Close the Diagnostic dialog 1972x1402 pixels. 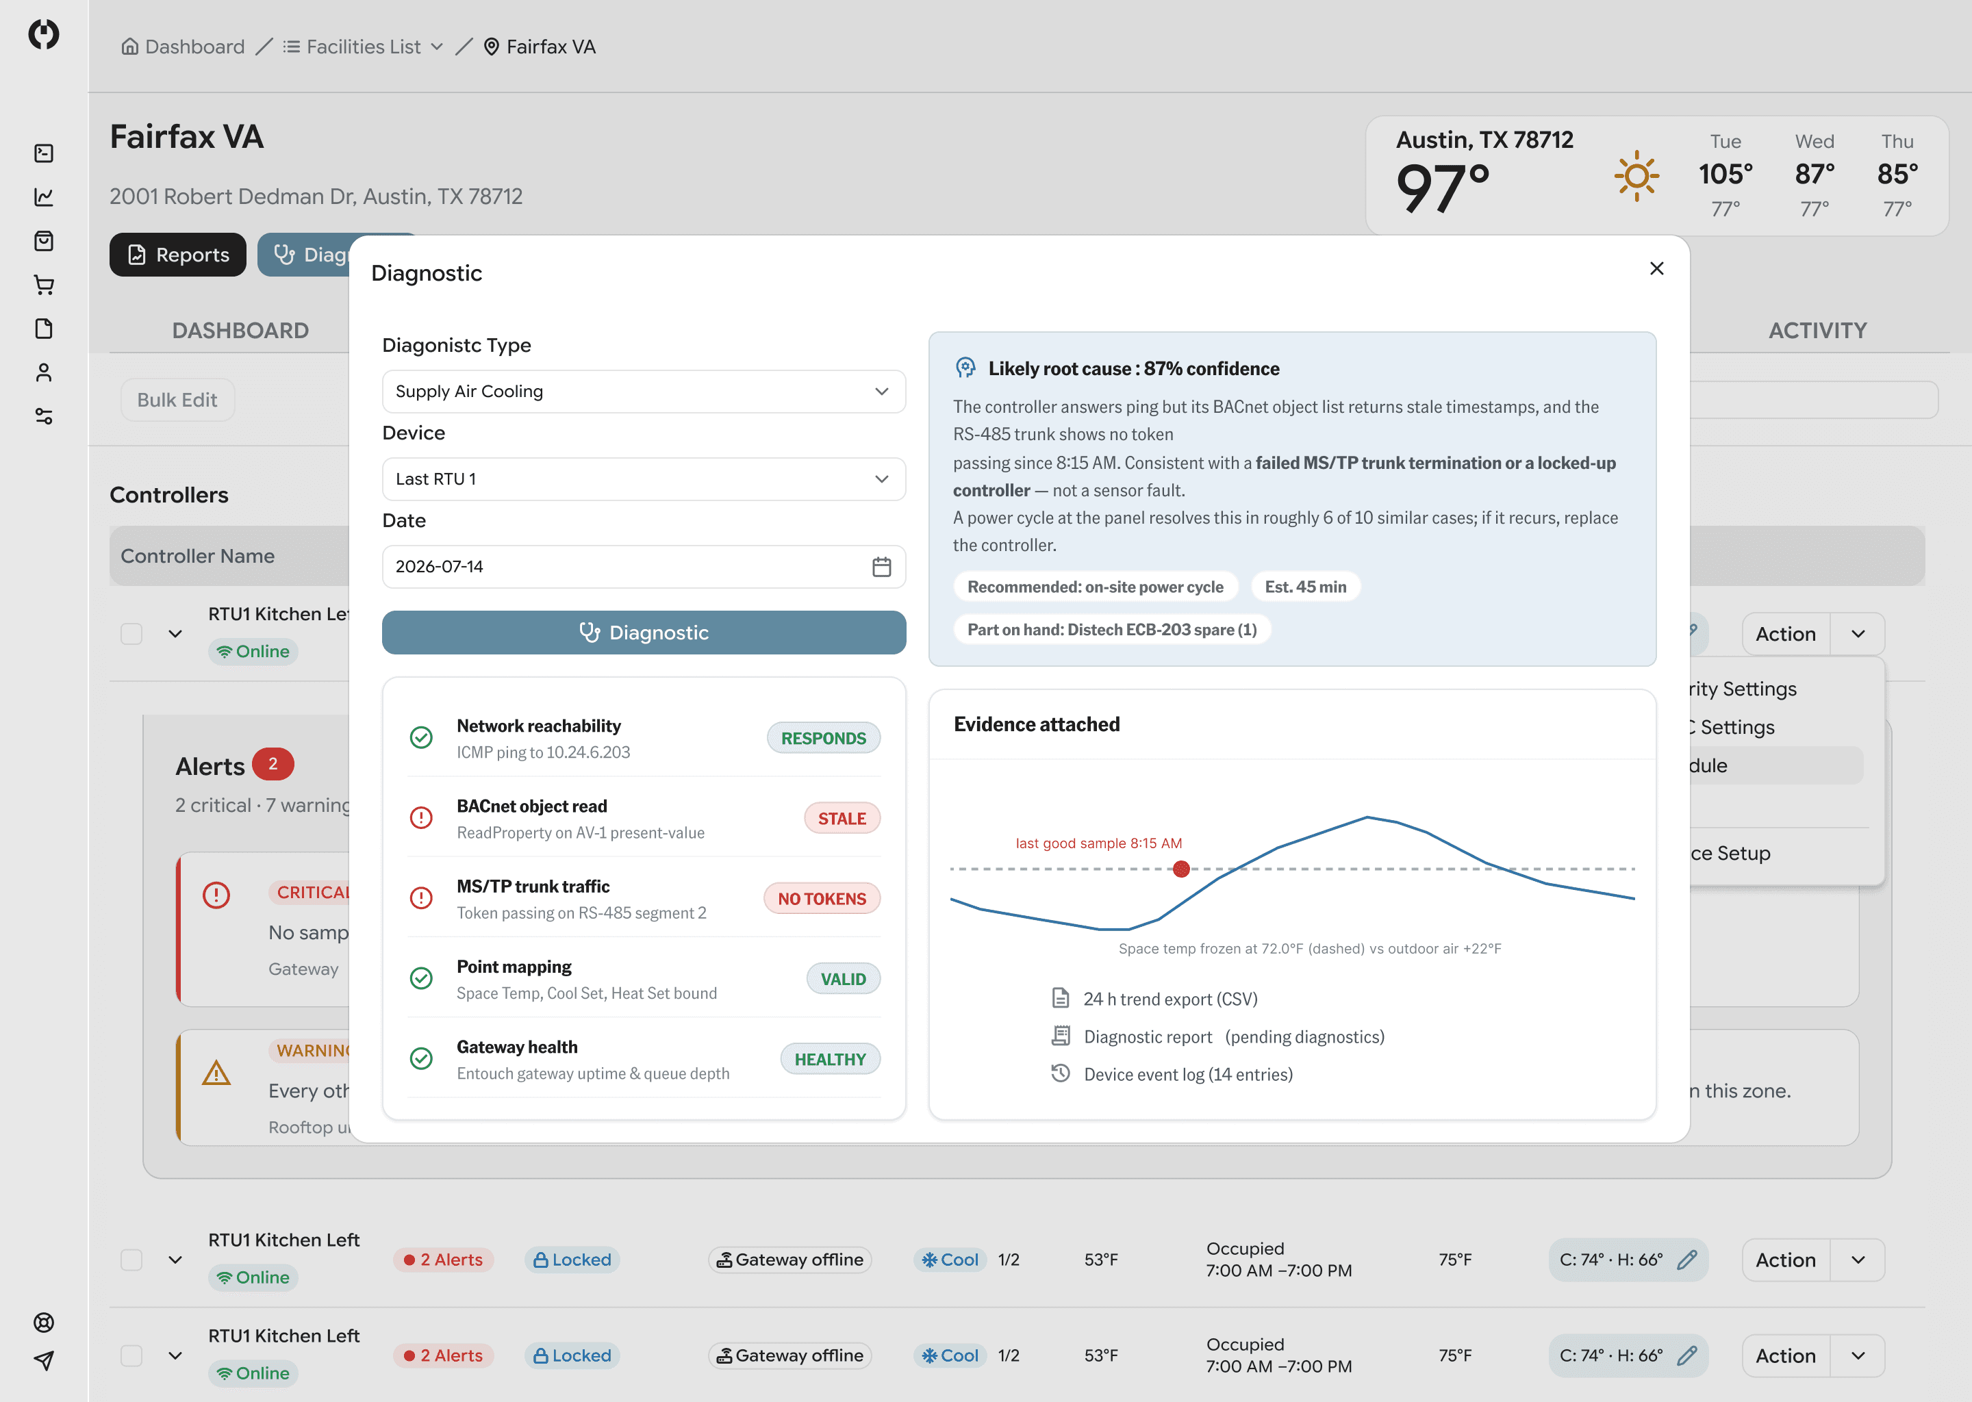coord(1656,268)
